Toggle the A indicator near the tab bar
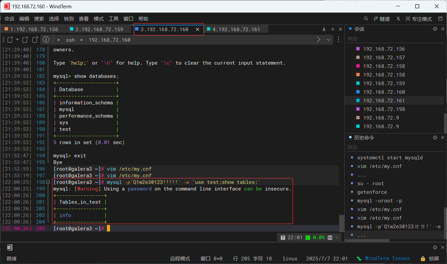The image size is (447, 264). click(324, 29)
